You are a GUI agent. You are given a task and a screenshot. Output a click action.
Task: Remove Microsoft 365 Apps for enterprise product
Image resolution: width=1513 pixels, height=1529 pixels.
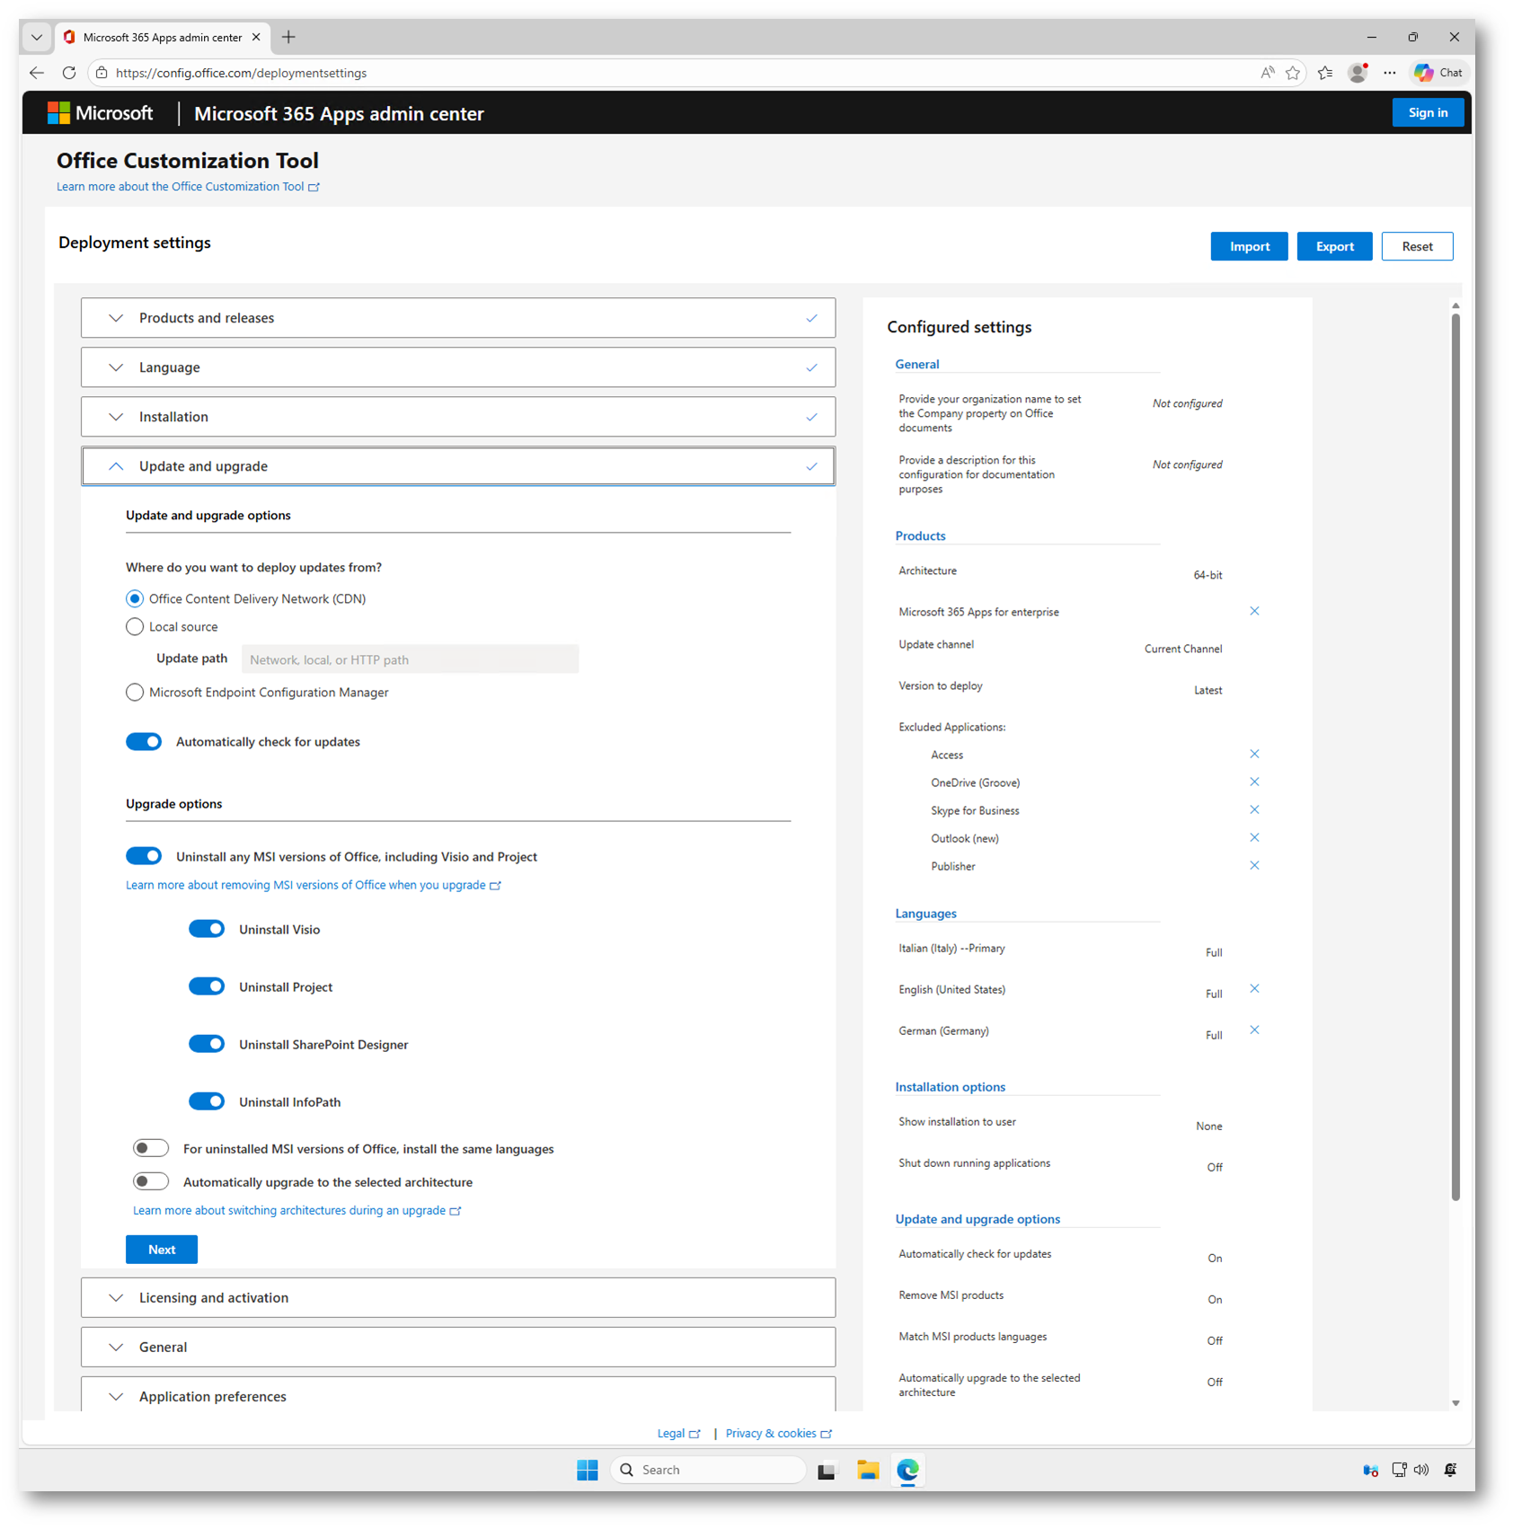click(1254, 611)
